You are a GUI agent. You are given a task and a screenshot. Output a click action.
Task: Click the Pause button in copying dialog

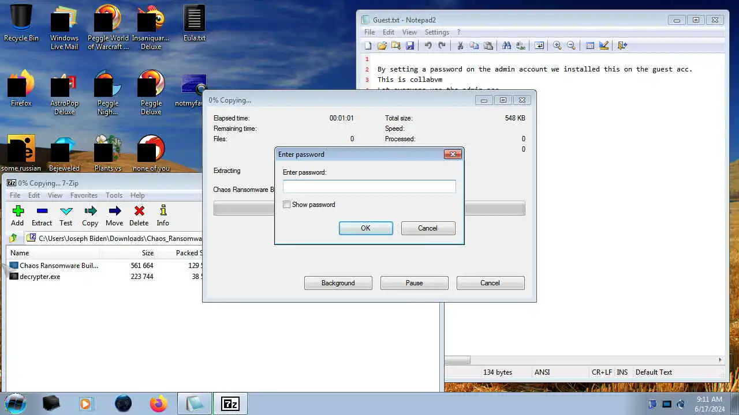[x=414, y=283]
